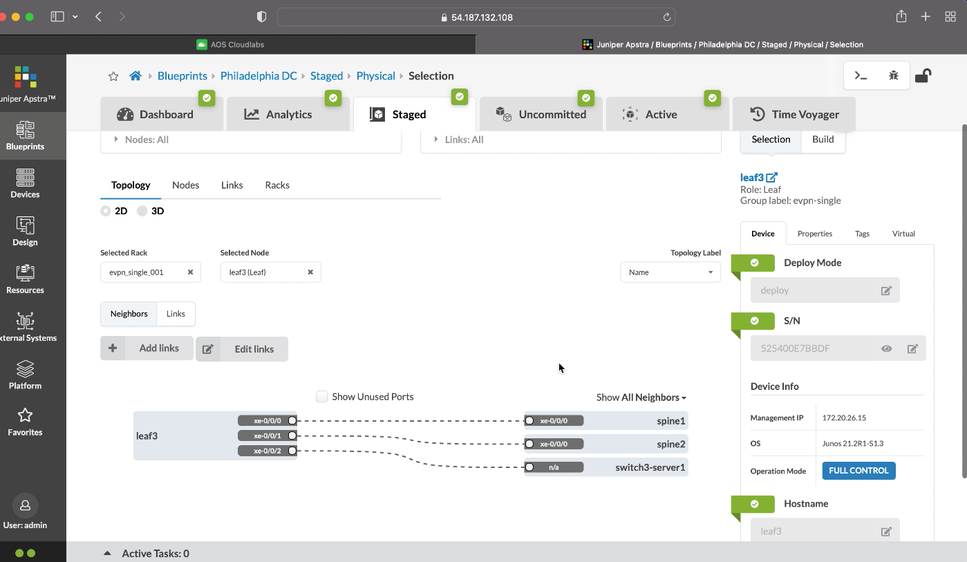Viewport: 967px width, 562px height.
Task: Open the Tags tab for leaf3
Action: [862, 234]
